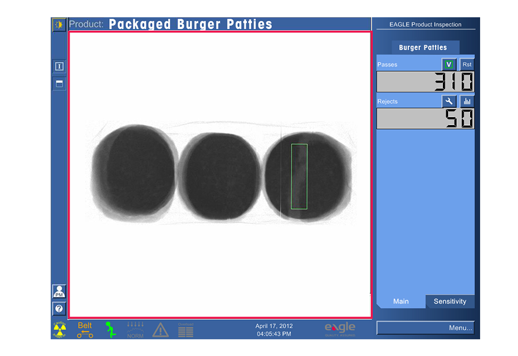Click the Belt direction indicator

click(x=84, y=329)
